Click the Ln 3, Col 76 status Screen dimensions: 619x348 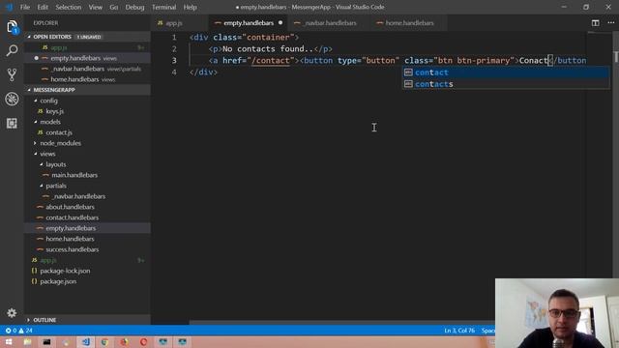459,331
